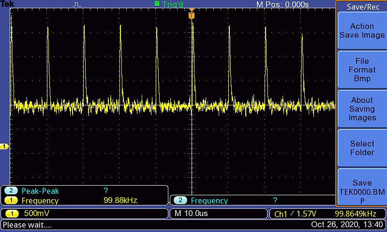Change the File Format Bmp setting
387x232 pixels.
361,70
